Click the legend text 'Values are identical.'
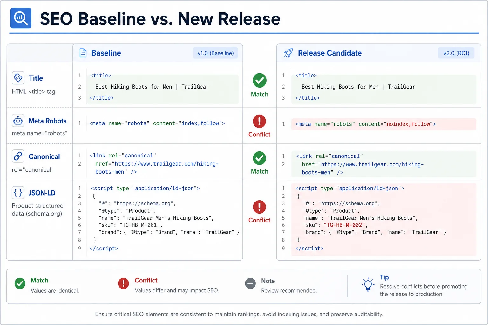This screenshot has width=488, height=325. [55, 291]
